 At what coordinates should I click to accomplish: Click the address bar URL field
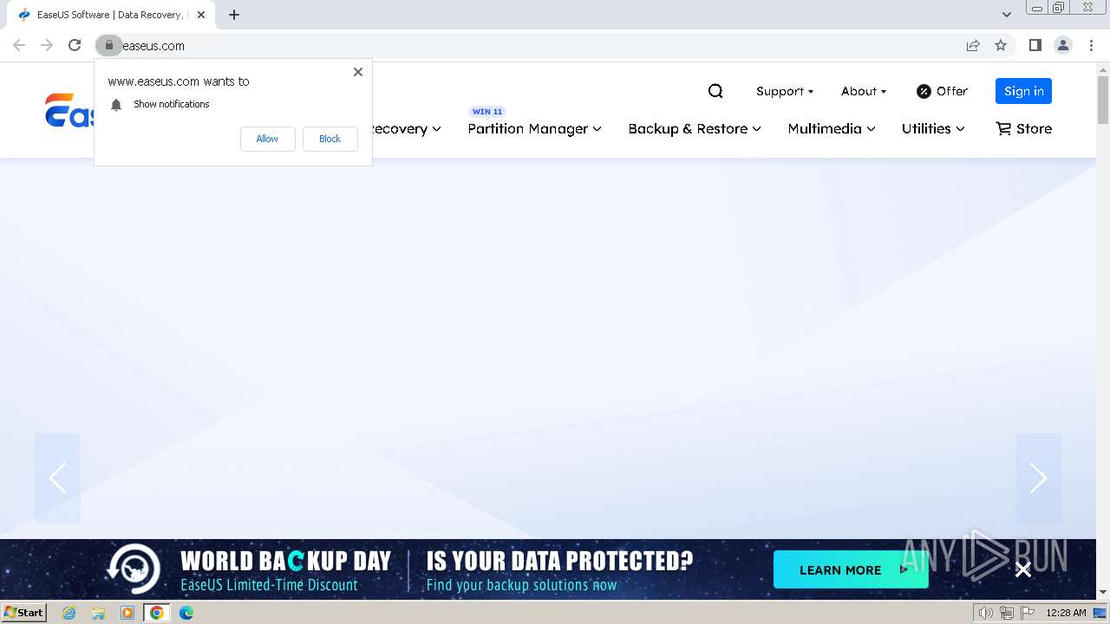tap(538, 45)
